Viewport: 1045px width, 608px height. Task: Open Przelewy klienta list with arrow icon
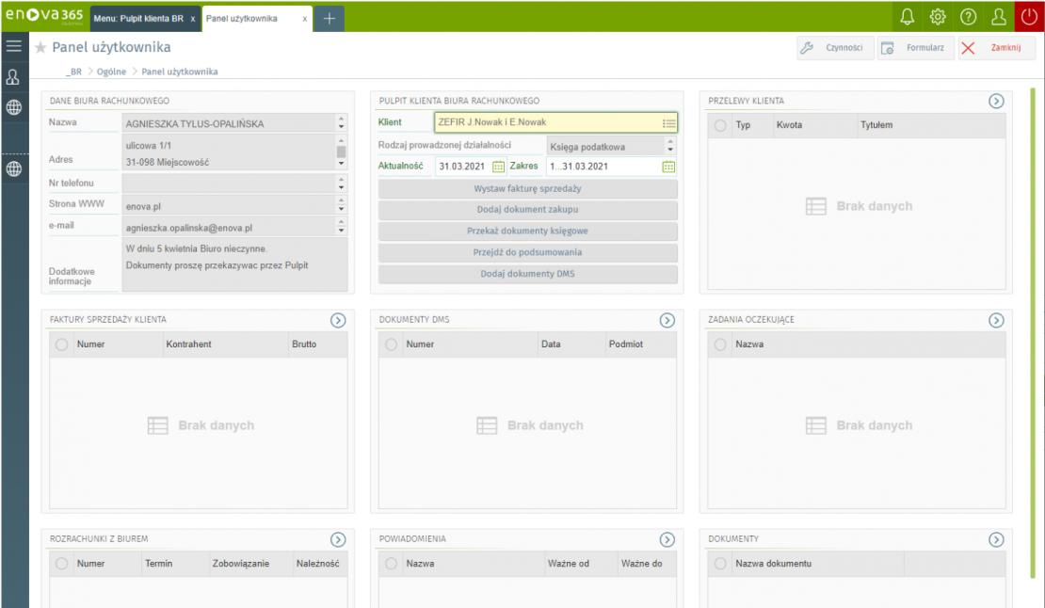pyautogui.click(x=996, y=101)
